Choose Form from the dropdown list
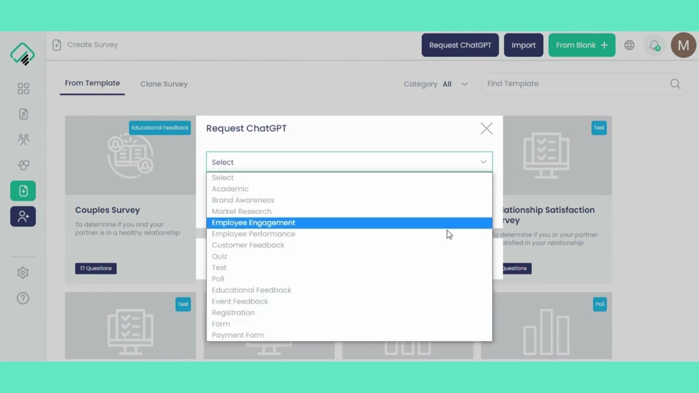This screenshot has width=699, height=393. 349,324
